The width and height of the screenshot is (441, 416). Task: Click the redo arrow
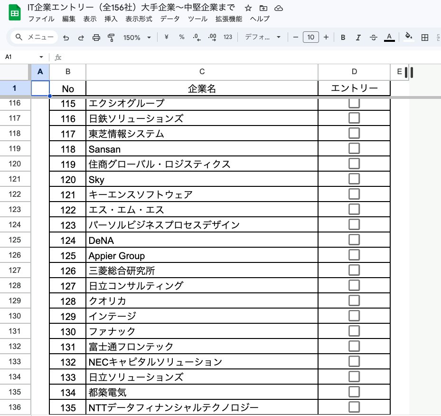point(81,37)
